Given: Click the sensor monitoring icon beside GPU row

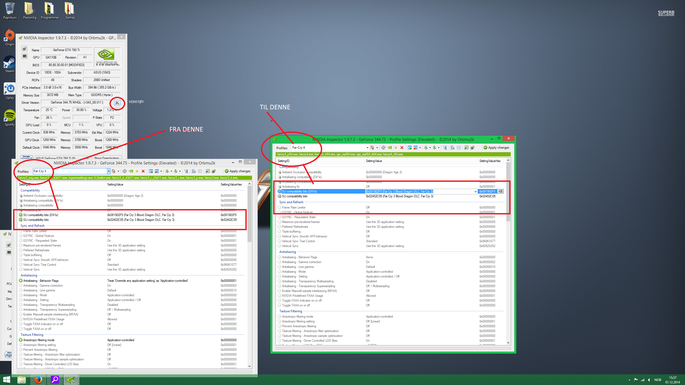Looking at the screenshot, I should pos(25,56).
